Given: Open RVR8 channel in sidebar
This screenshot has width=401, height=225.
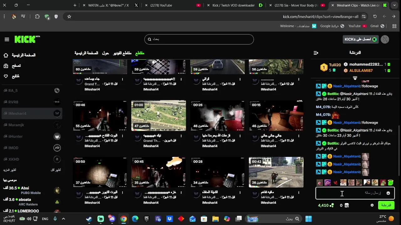Looking at the screenshot, I should click(32, 102).
